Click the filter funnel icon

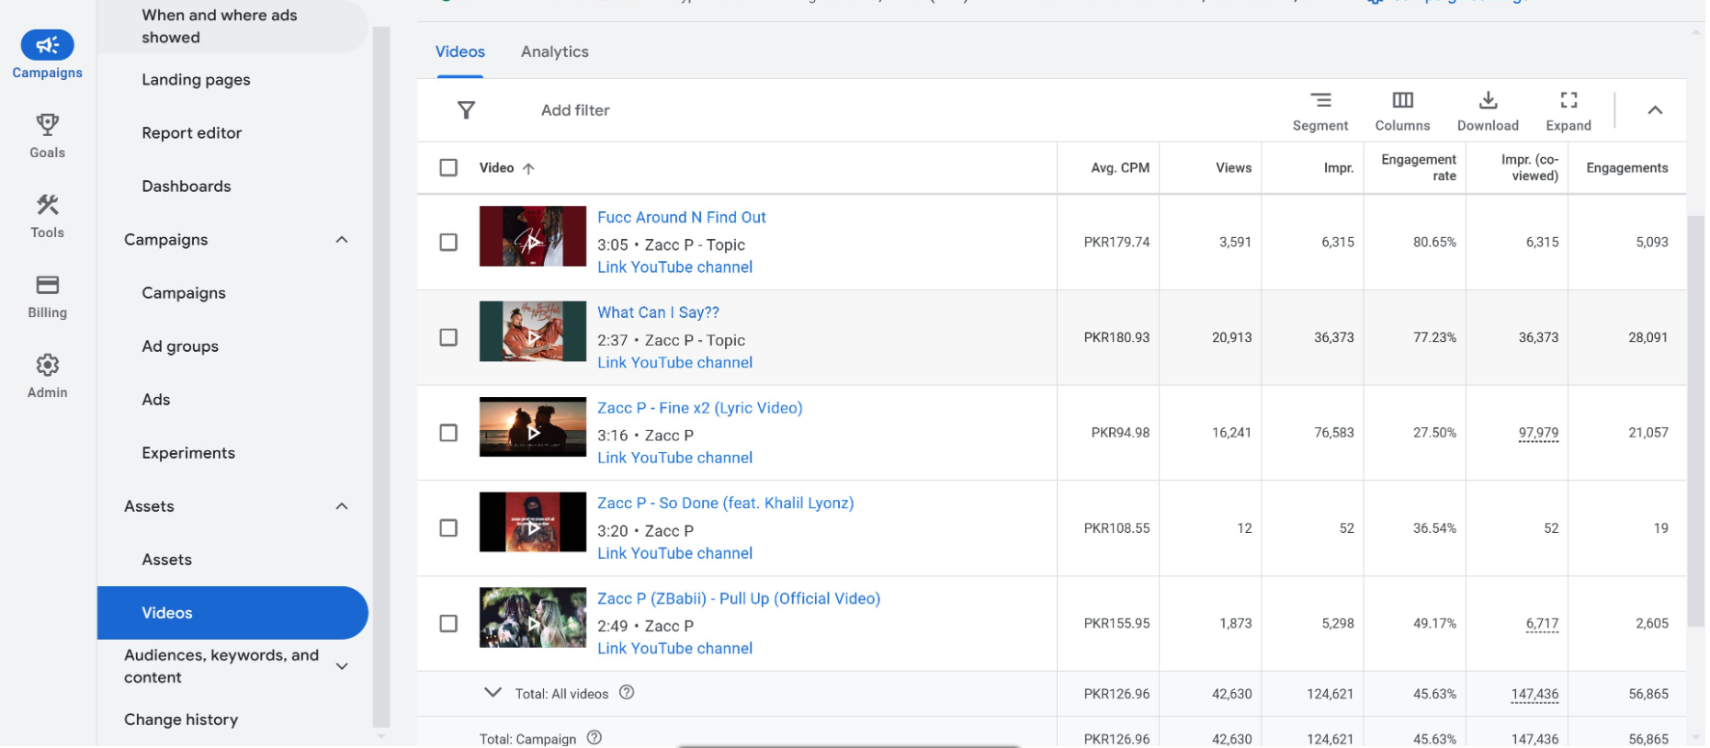[467, 110]
